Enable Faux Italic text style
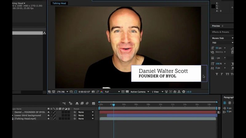Image resolution: width=246 pixels, height=138 pixels. point(222,74)
